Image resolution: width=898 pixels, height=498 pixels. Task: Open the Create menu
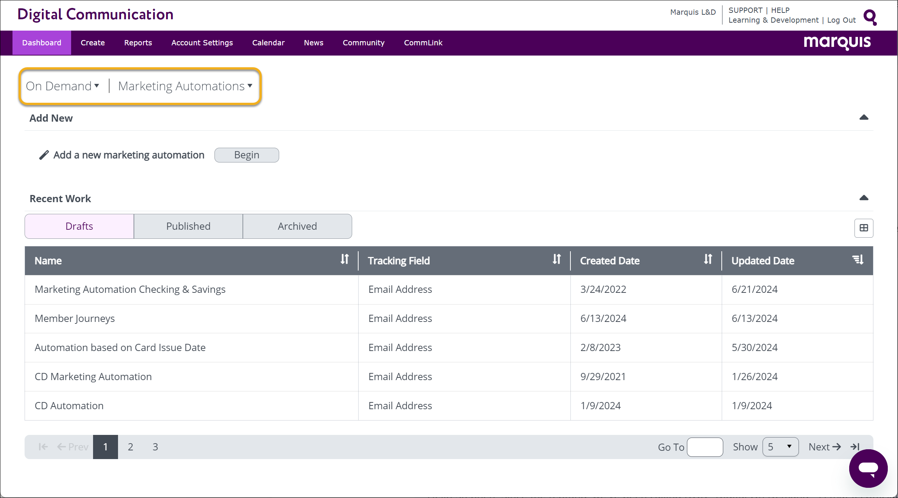tap(93, 43)
